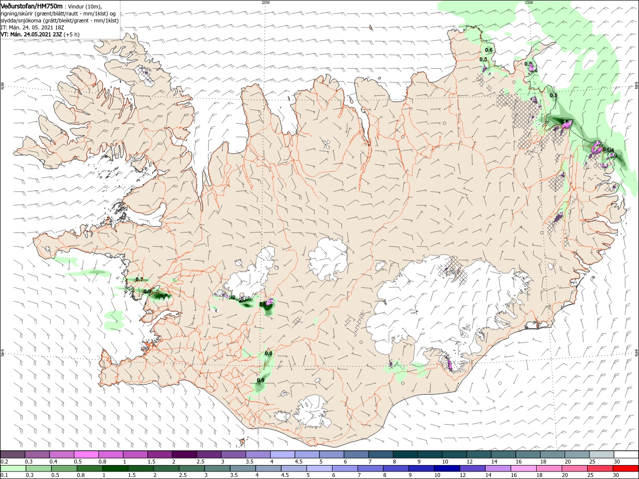Pick the darkest purple snow swatch starting at 2
639x479 pixels.
184,455
